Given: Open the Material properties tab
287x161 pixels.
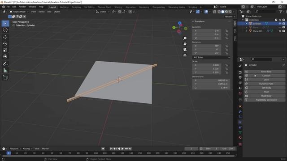Looking at the screenshot, I should pyautogui.click(x=240, y=138).
